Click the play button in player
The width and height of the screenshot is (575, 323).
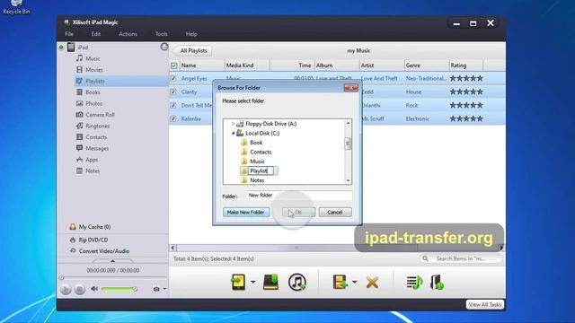point(66,289)
